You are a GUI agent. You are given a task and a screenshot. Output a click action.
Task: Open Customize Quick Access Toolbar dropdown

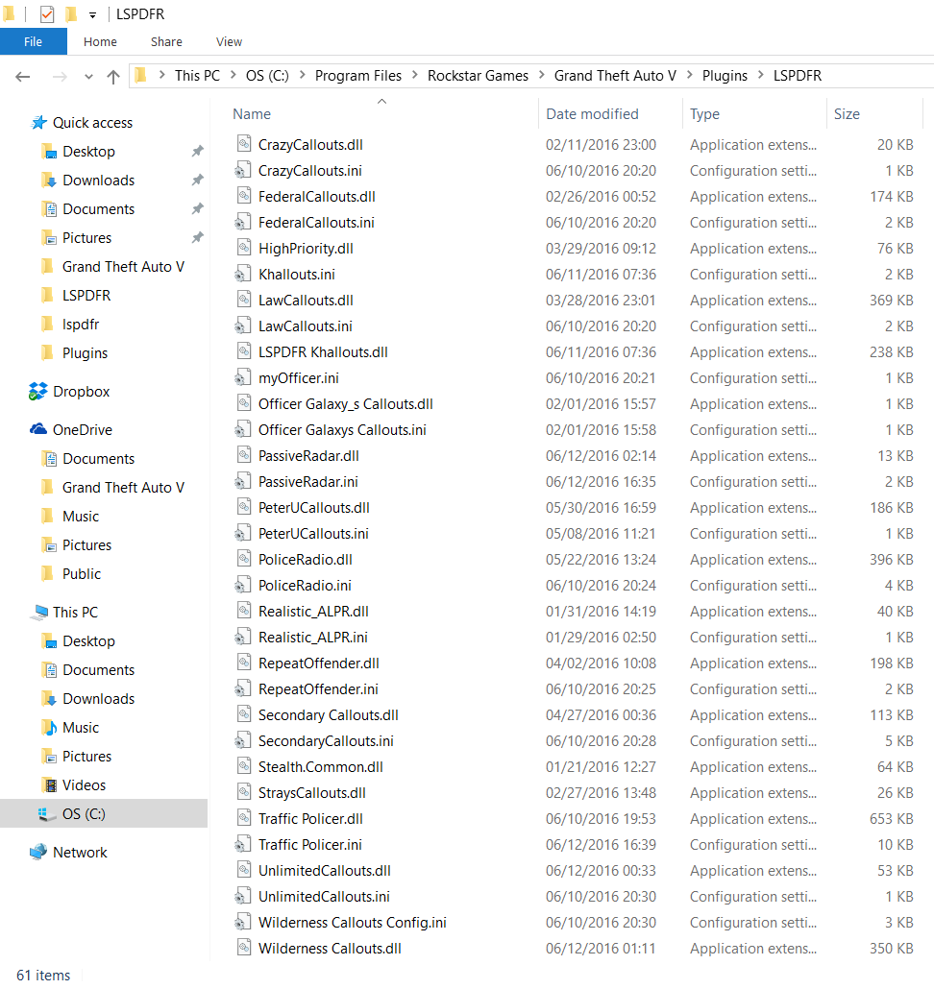[x=92, y=15]
